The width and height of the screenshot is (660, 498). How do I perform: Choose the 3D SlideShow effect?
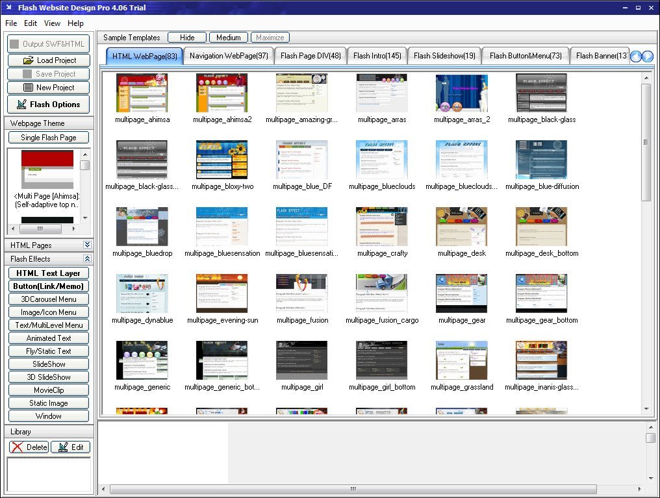click(48, 377)
